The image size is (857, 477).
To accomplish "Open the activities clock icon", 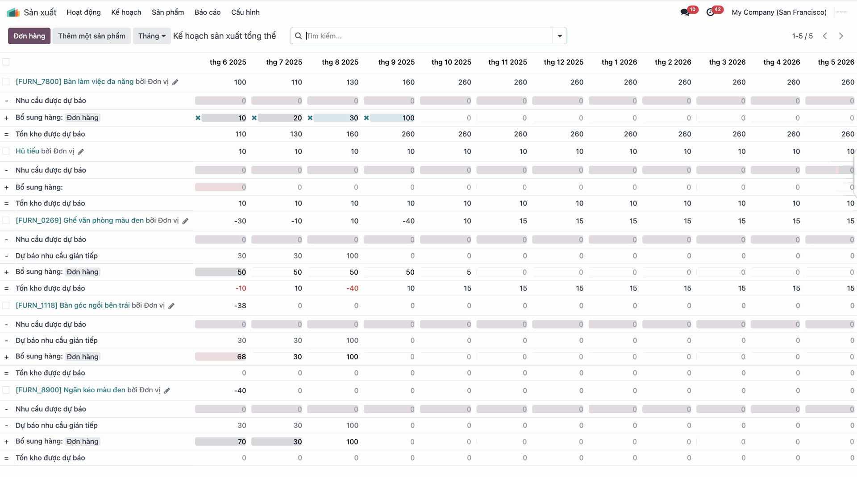I will coord(710,12).
